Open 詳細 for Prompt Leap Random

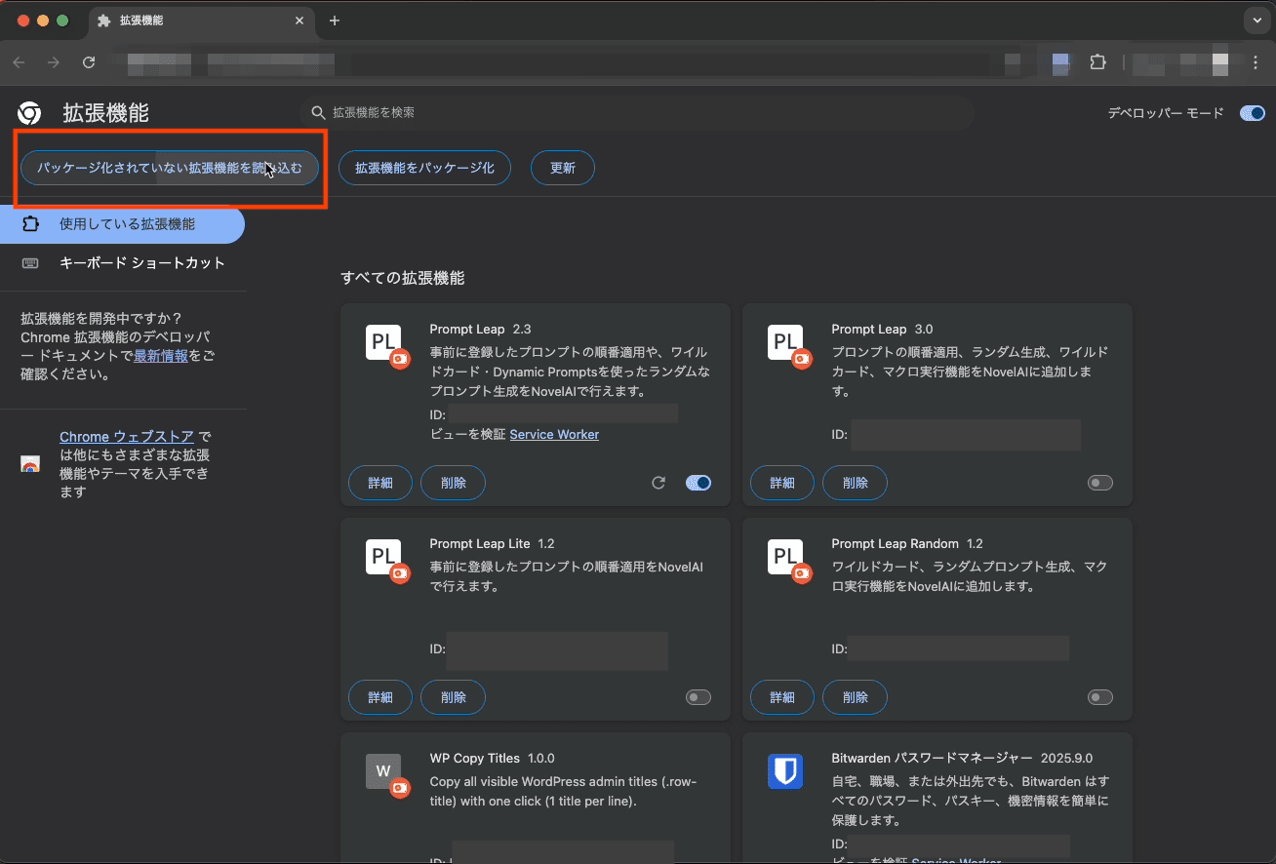(782, 697)
